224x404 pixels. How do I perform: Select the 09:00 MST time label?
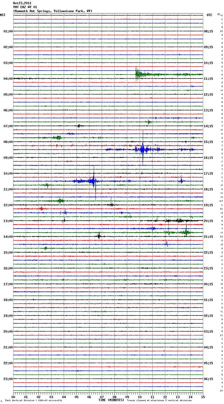tap(8, 157)
